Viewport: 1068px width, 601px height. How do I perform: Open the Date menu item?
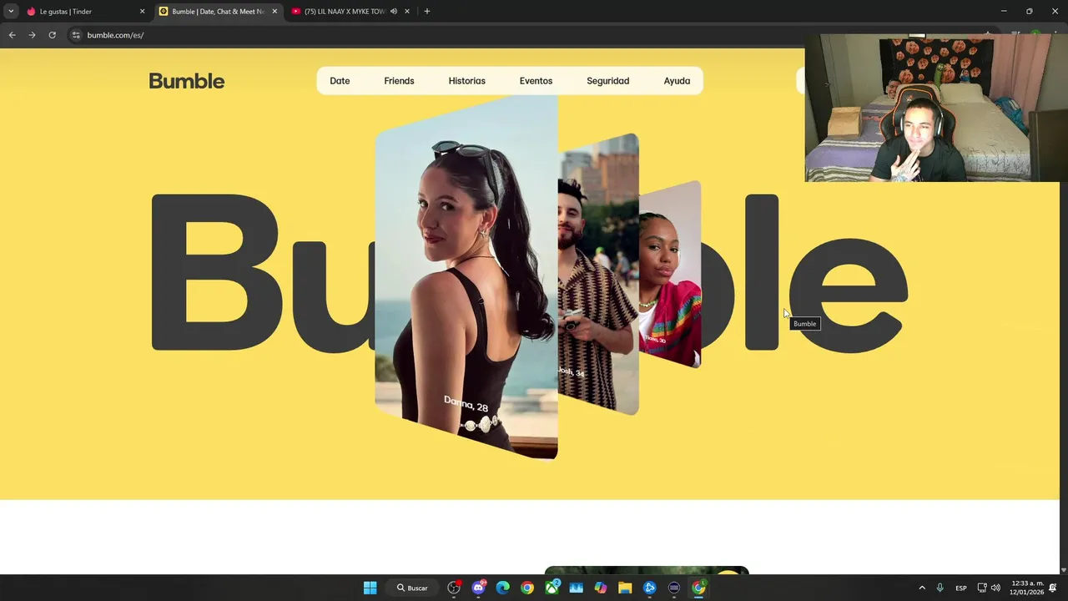tap(340, 81)
